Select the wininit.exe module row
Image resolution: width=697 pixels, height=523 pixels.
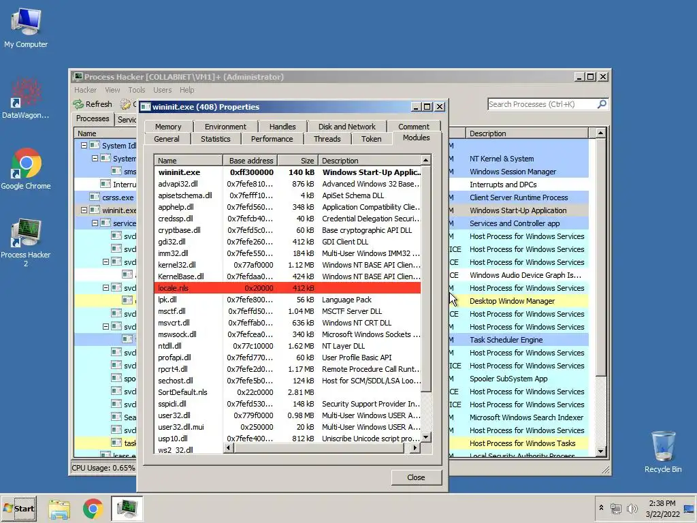tap(287, 172)
